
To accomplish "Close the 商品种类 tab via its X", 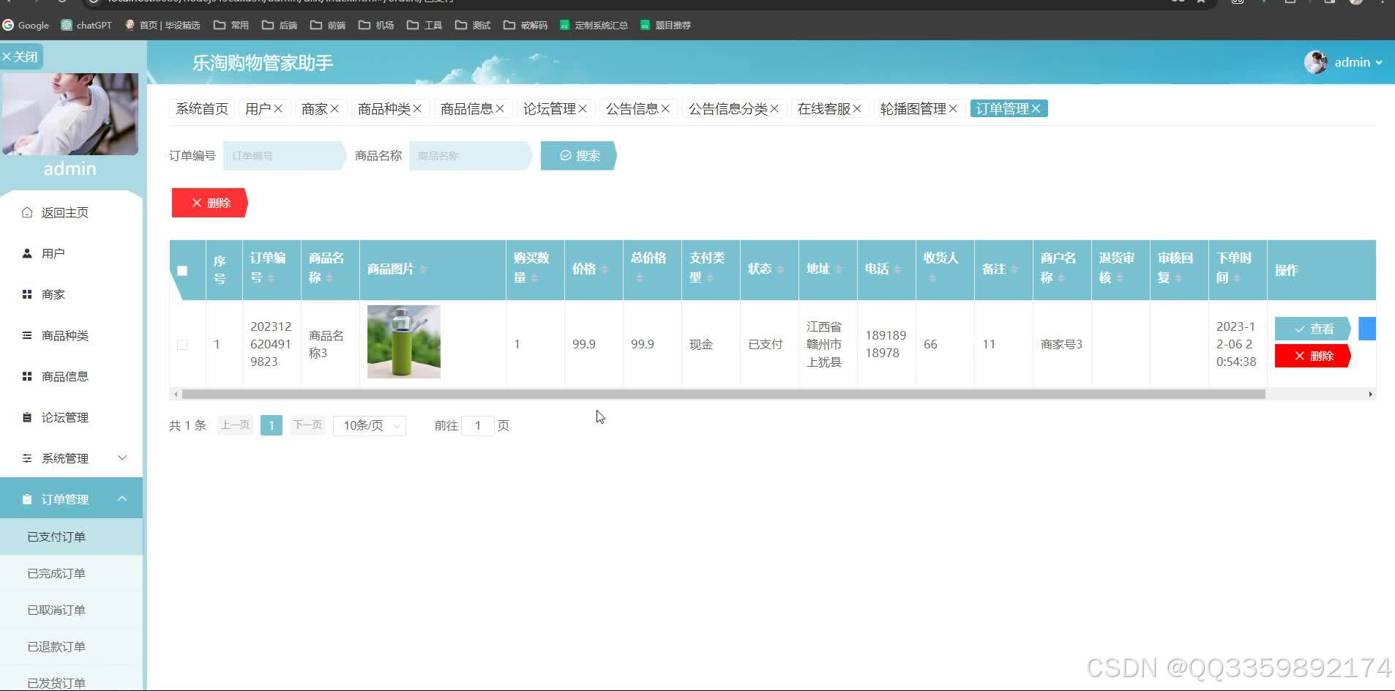I will pyautogui.click(x=417, y=109).
